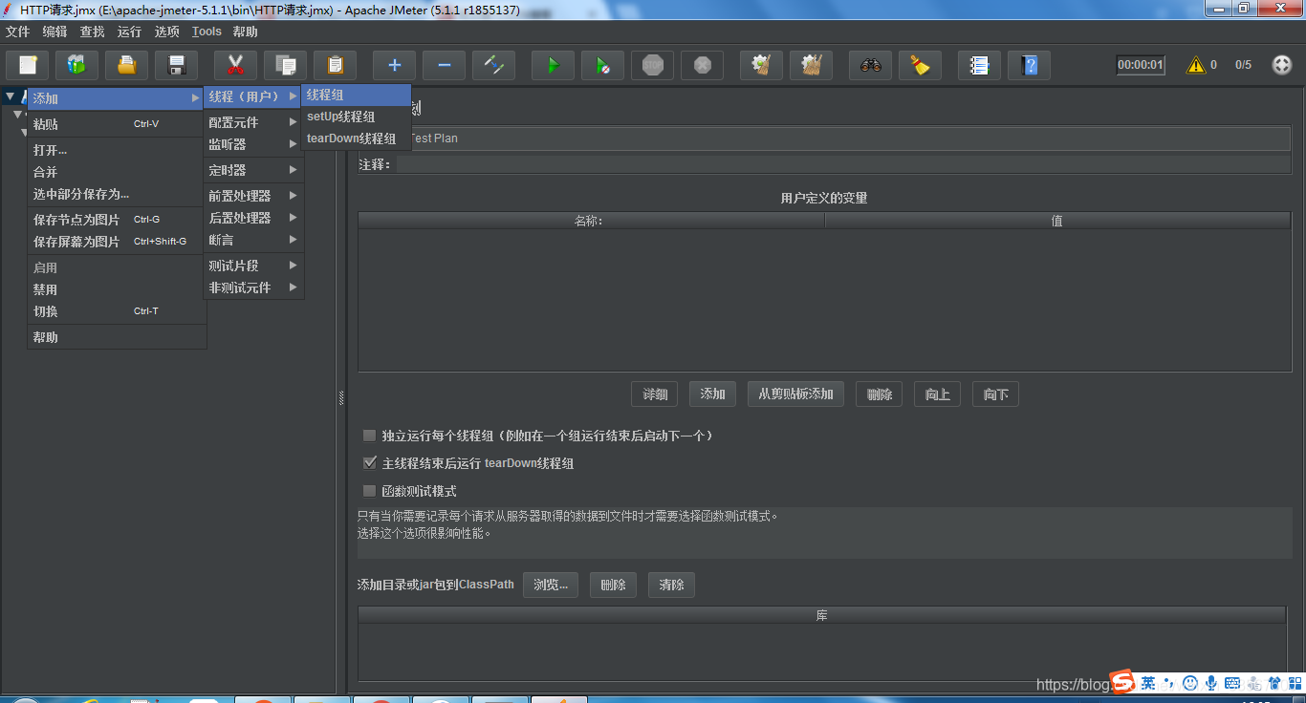Expand 配置元件 submenu entry
Image resolution: width=1306 pixels, height=703 pixels.
pos(253,122)
